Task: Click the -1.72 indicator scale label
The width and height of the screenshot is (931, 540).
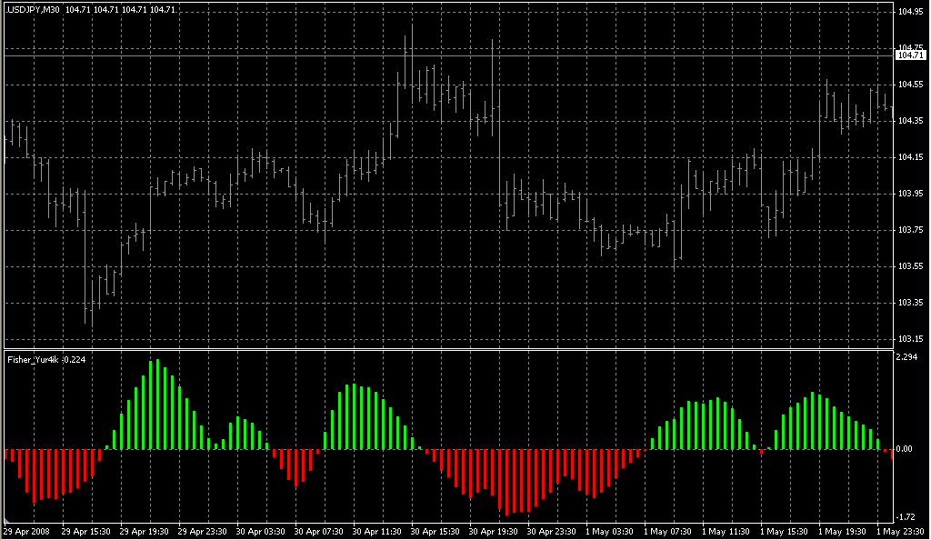Action: 907,515
